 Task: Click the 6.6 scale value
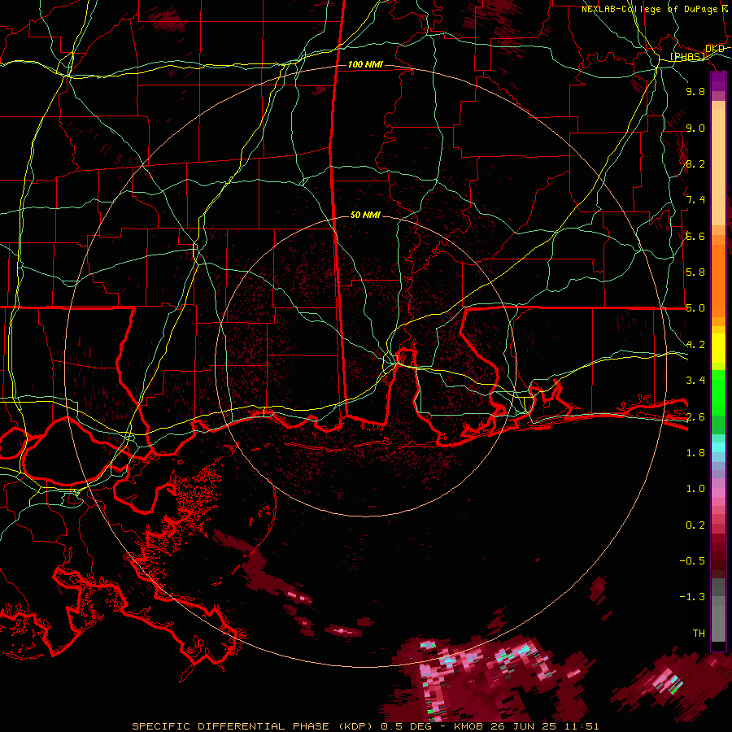point(695,236)
